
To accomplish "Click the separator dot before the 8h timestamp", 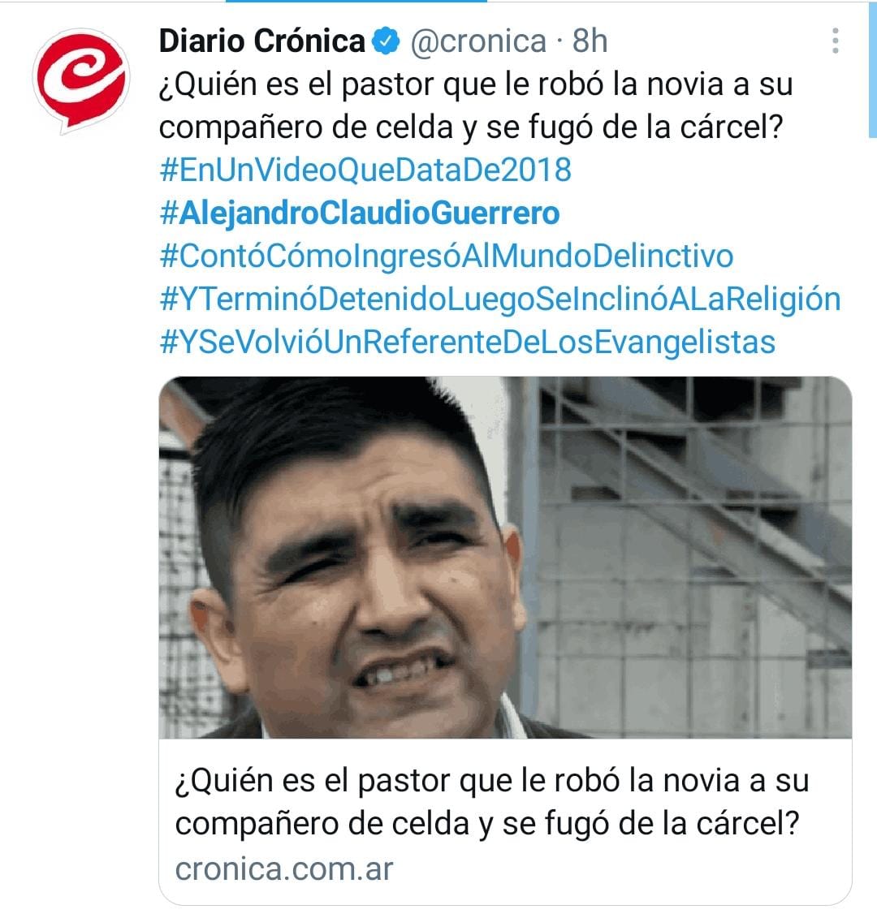I will tap(559, 41).
